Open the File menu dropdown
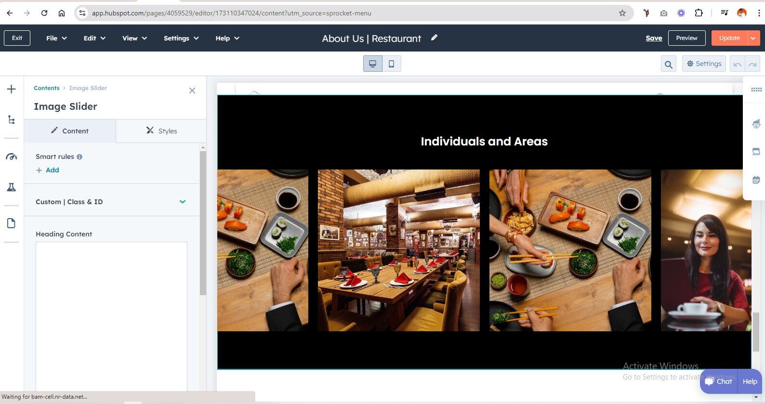The image size is (765, 404). pyautogui.click(x=56, y=38)
